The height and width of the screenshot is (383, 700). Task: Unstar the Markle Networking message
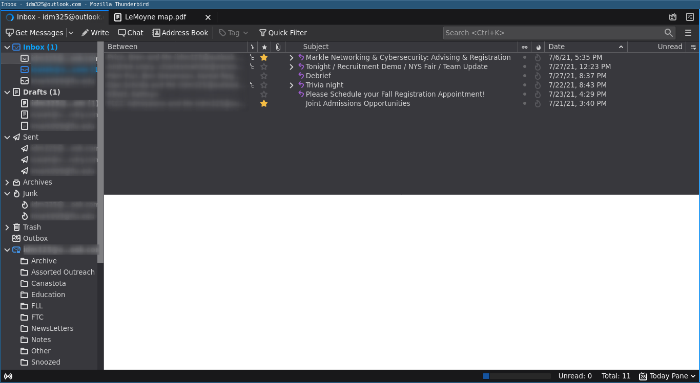click(x=264, y=57)
